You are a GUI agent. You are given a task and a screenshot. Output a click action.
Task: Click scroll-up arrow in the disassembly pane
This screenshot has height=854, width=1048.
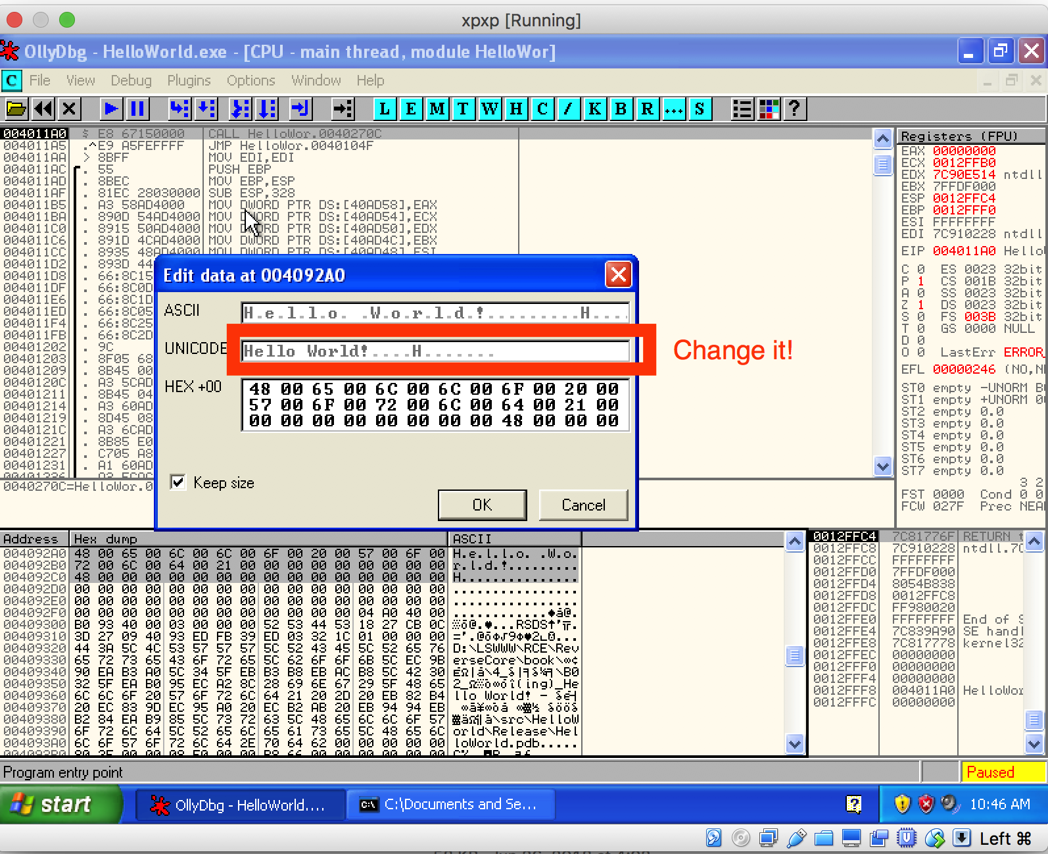pos(883,138)
